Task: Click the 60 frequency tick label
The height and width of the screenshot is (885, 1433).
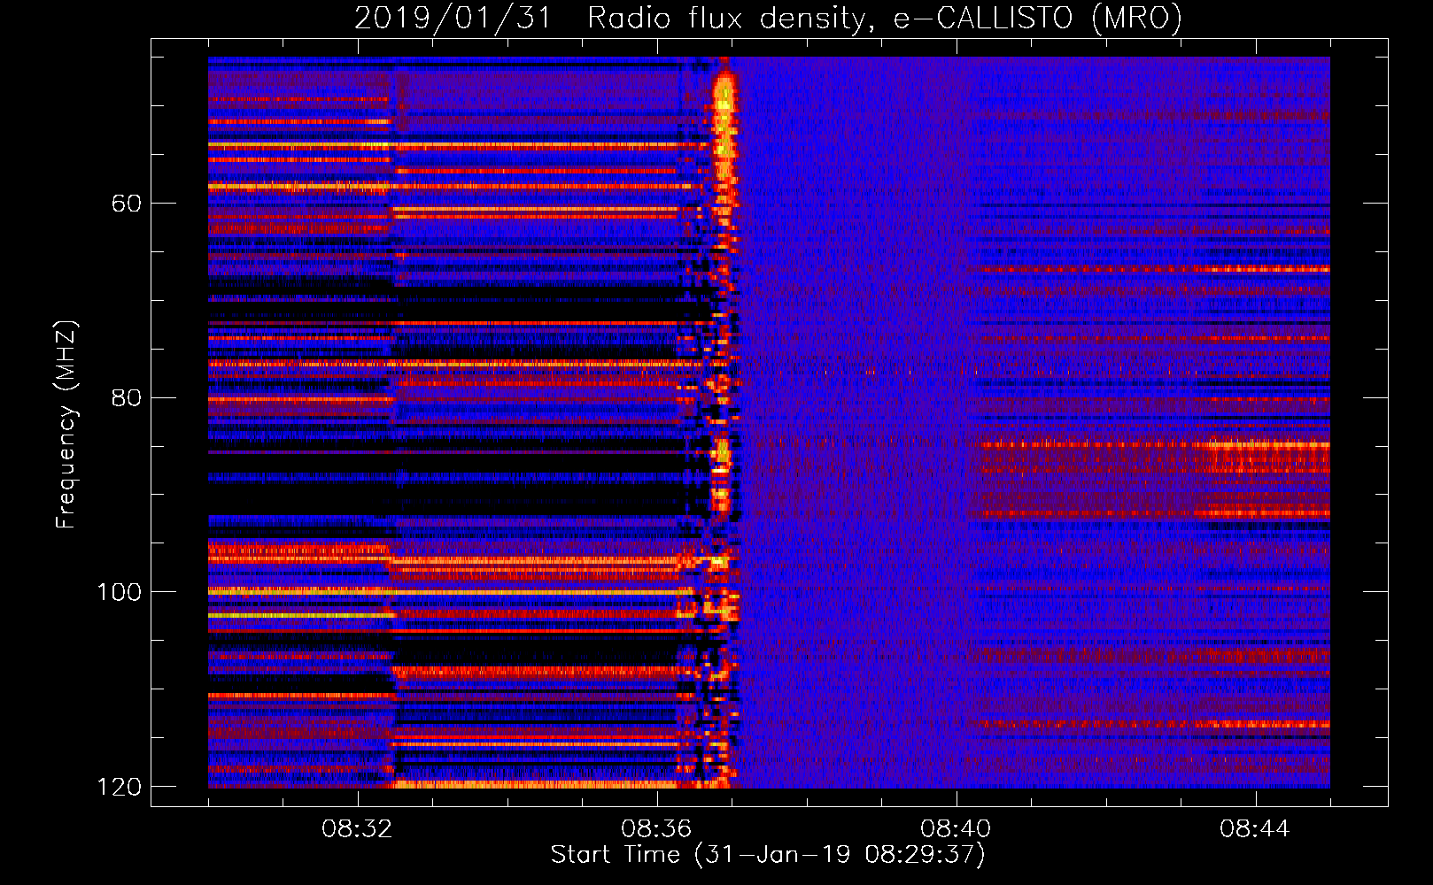Action: point(126,204)
